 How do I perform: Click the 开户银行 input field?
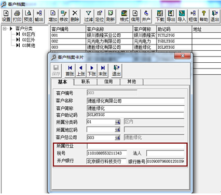106,161
